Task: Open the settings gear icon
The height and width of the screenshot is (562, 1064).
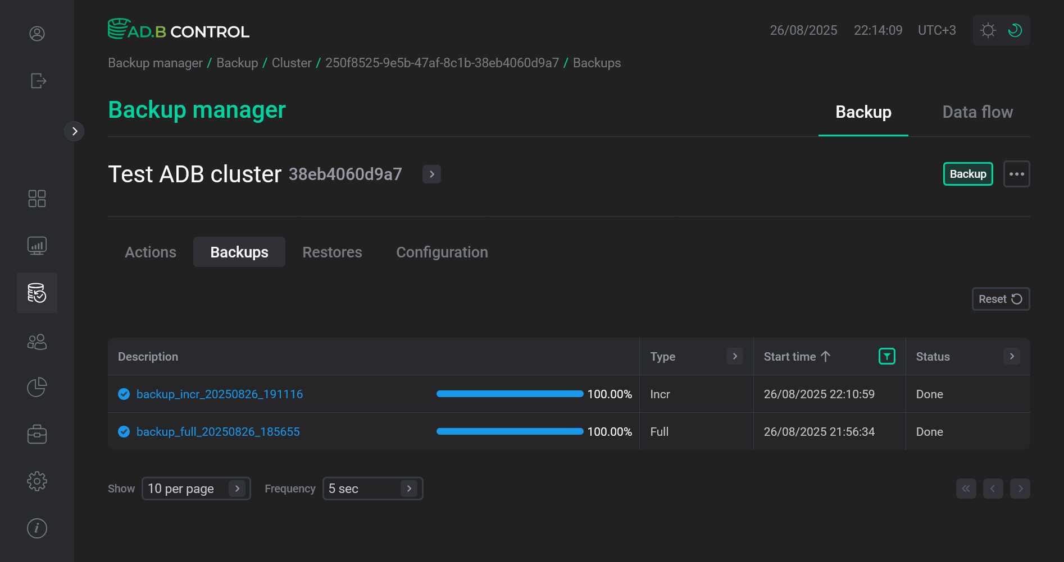Action: [x=37, y=481]
